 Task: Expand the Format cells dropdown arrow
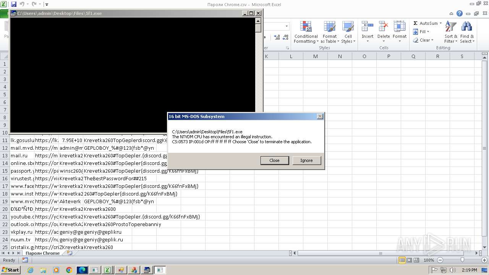[400, 41]
